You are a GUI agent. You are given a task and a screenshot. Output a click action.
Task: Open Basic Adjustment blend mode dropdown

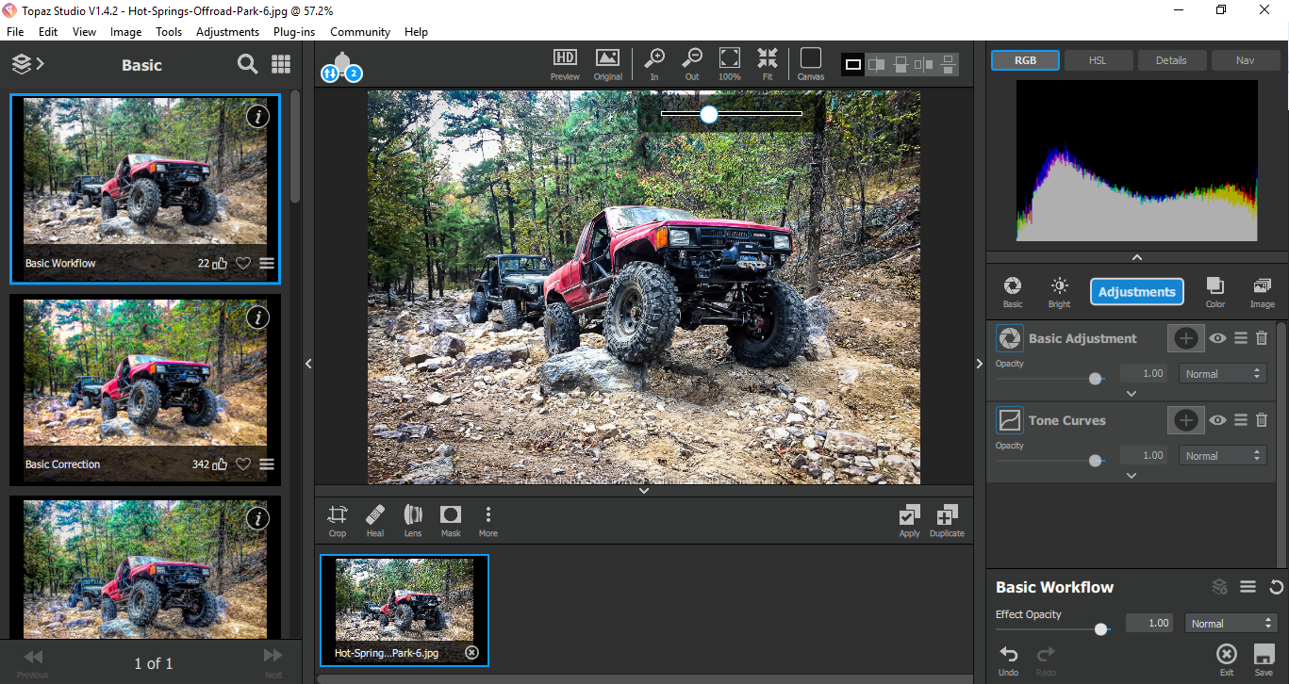[x=1222, y=374]
